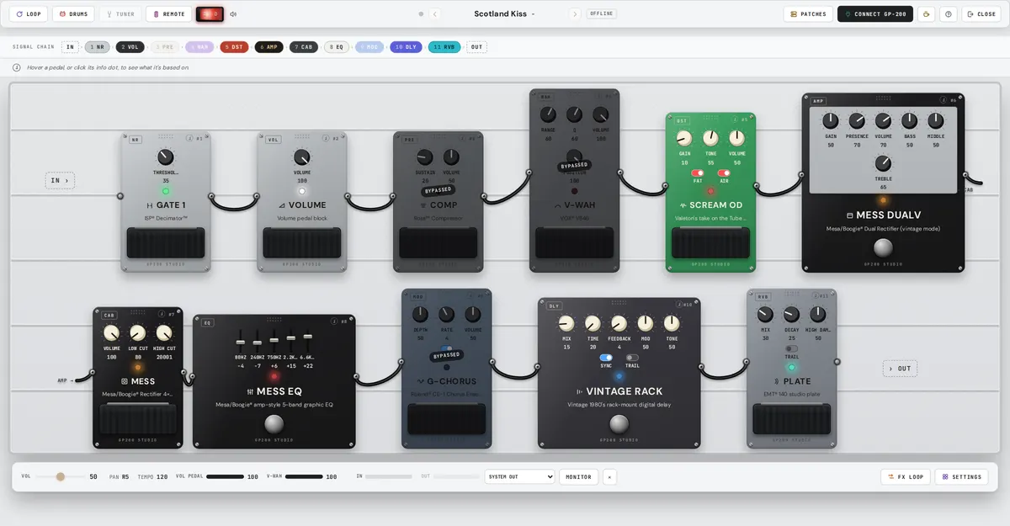Click the IN arrow input marker
1010x526 pixels.
click(x=60, y=180)
